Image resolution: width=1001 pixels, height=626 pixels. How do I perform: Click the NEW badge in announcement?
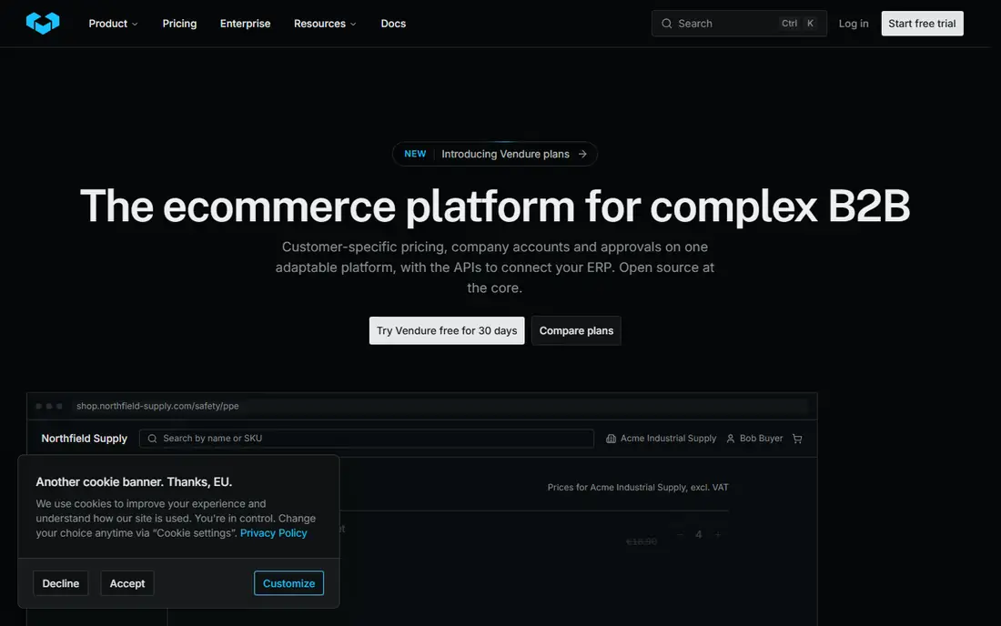coord(415,154)
